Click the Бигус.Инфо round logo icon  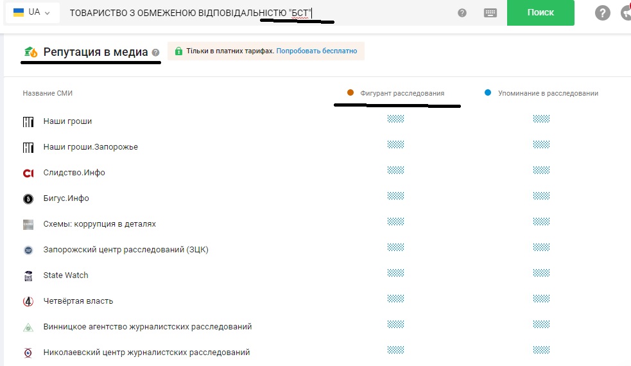click(x=28, y=198)
